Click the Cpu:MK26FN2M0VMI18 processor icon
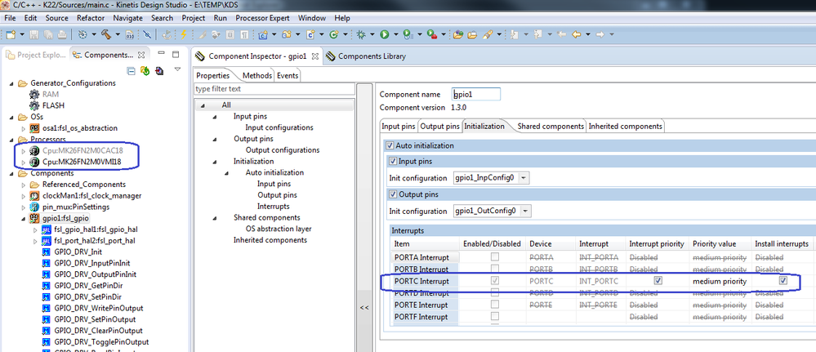816x352 pixels. coord(34,162)
